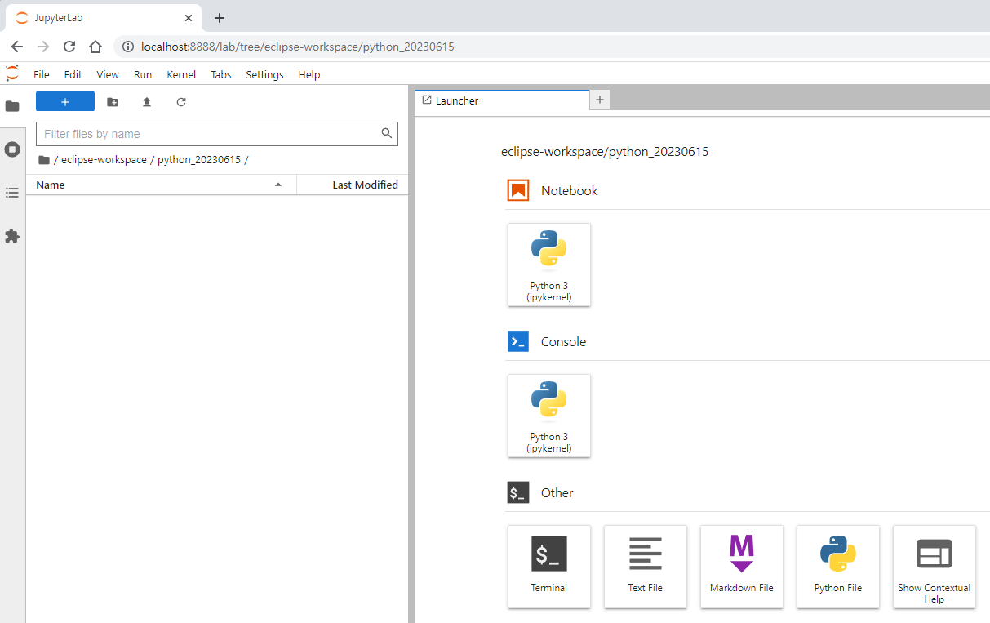This screenshot has height=623, width=990.
Task: Add a new launcher tab with plus
Action: 600,100
